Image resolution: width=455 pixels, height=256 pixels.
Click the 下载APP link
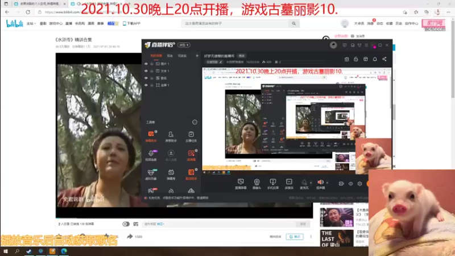(x=131, y=23)
